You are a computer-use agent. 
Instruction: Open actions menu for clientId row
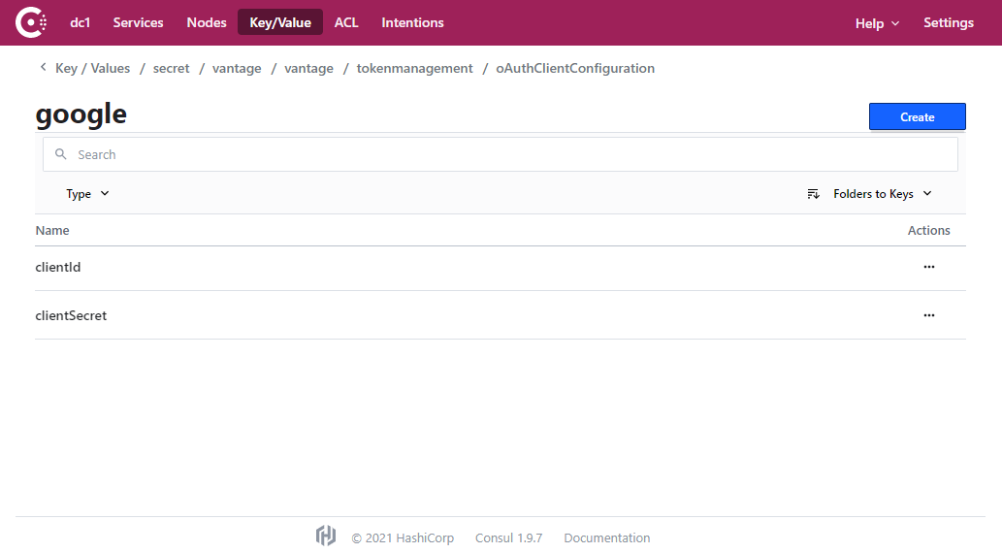click(x=928, y=267)
